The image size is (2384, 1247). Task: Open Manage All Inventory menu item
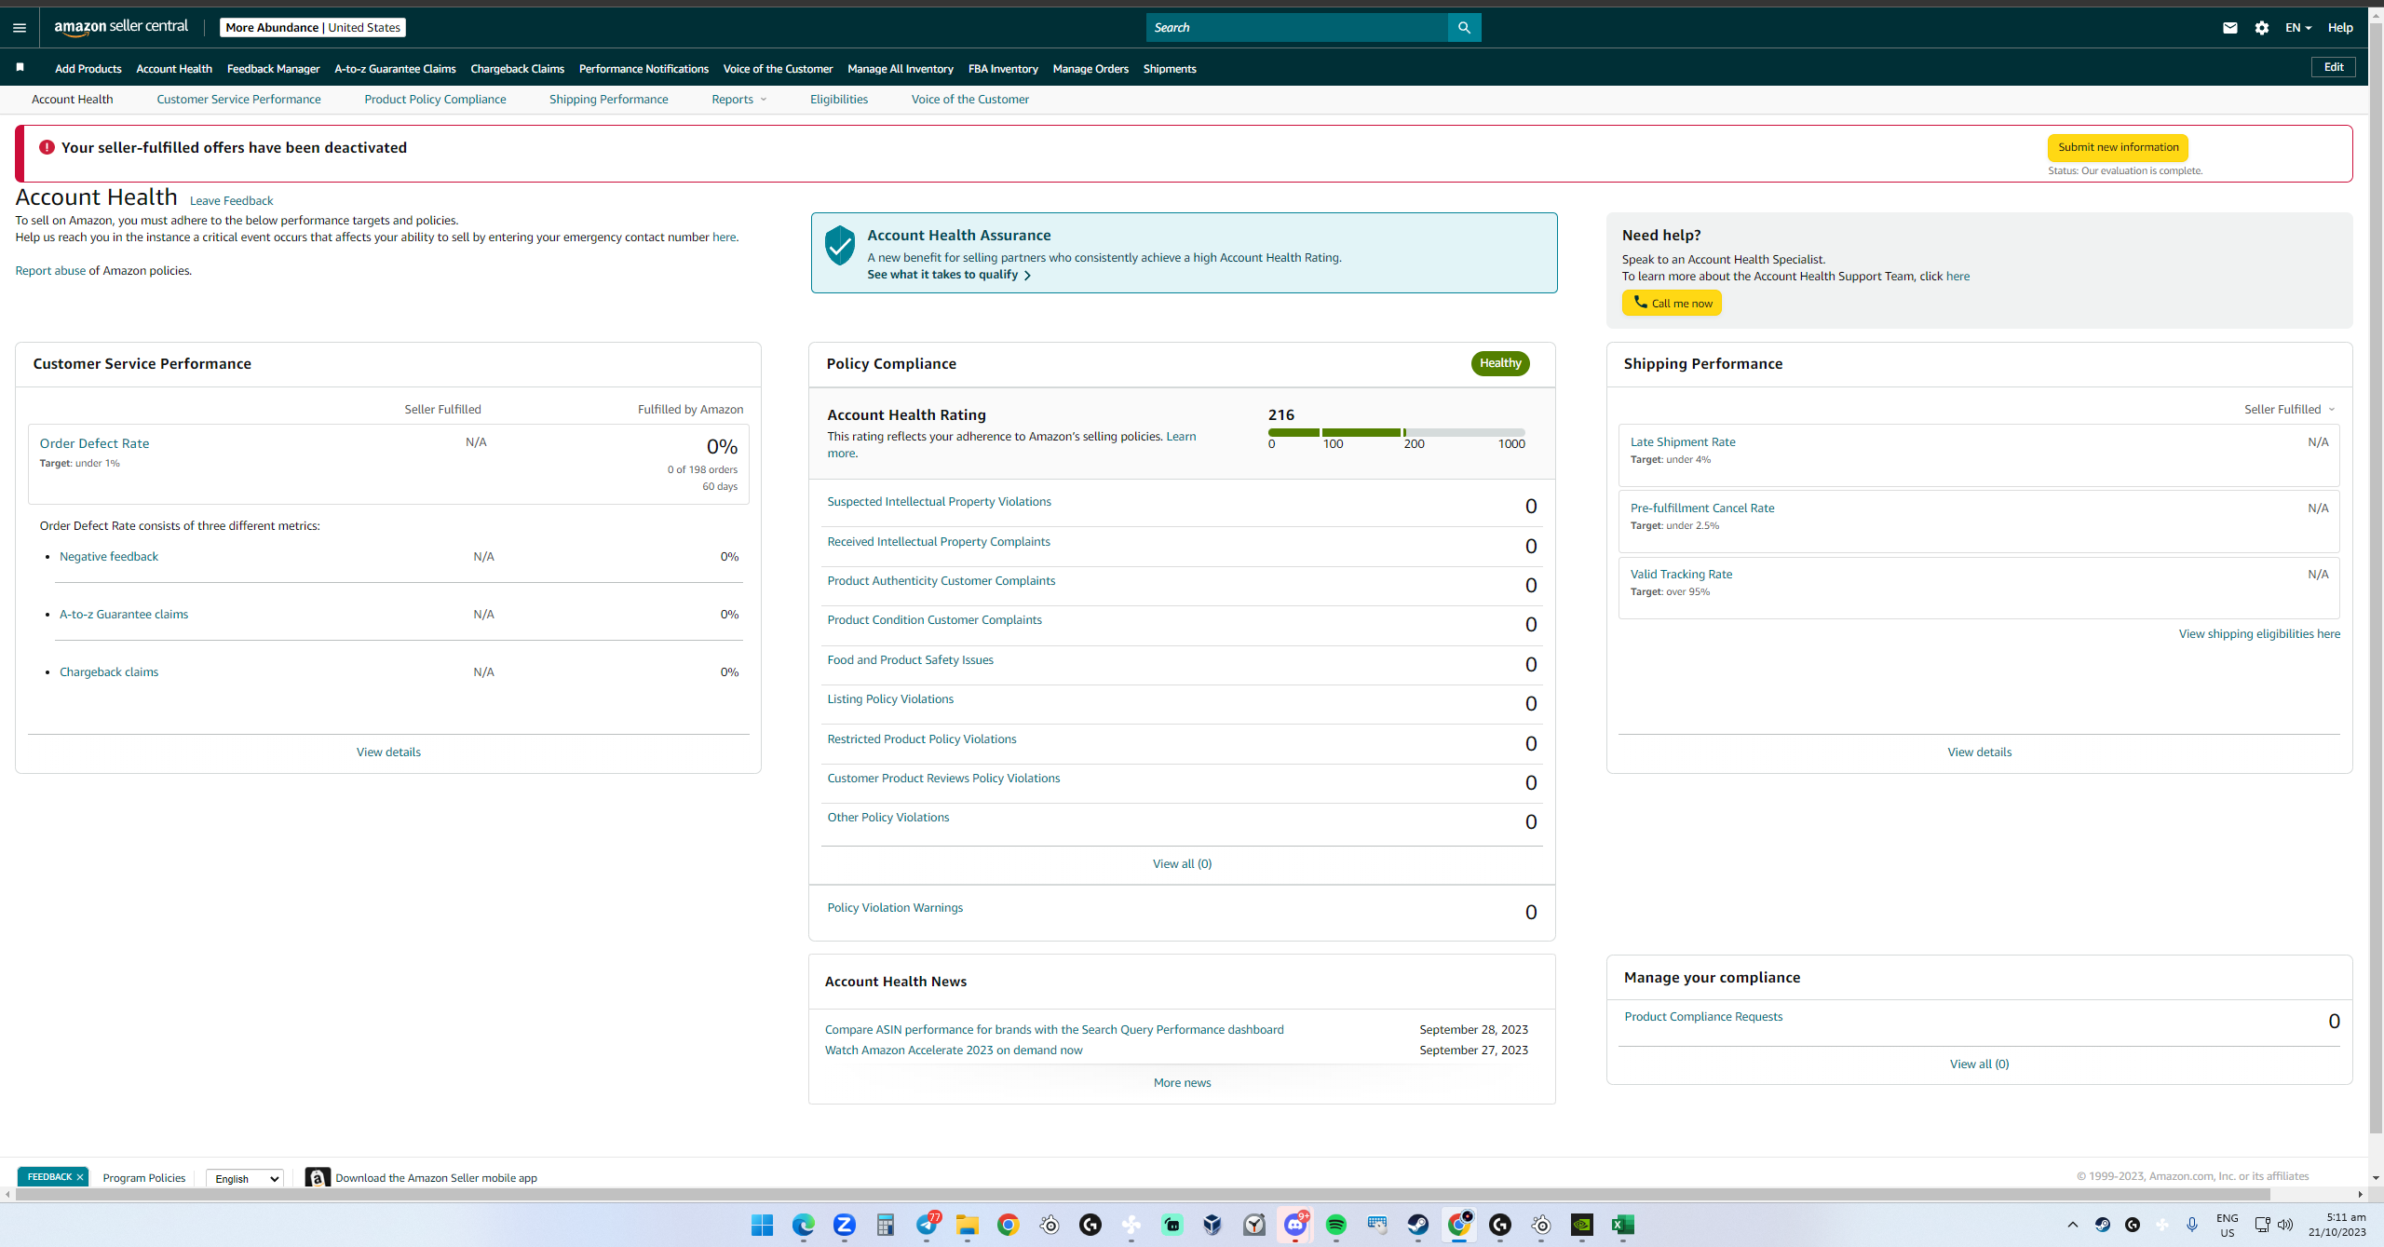[901, 69]
